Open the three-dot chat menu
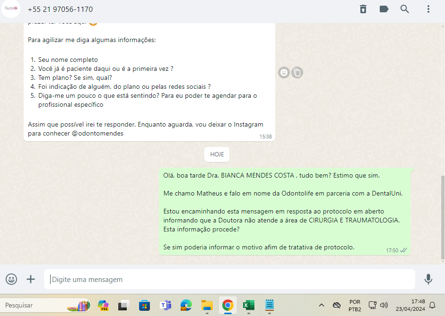 428,9
